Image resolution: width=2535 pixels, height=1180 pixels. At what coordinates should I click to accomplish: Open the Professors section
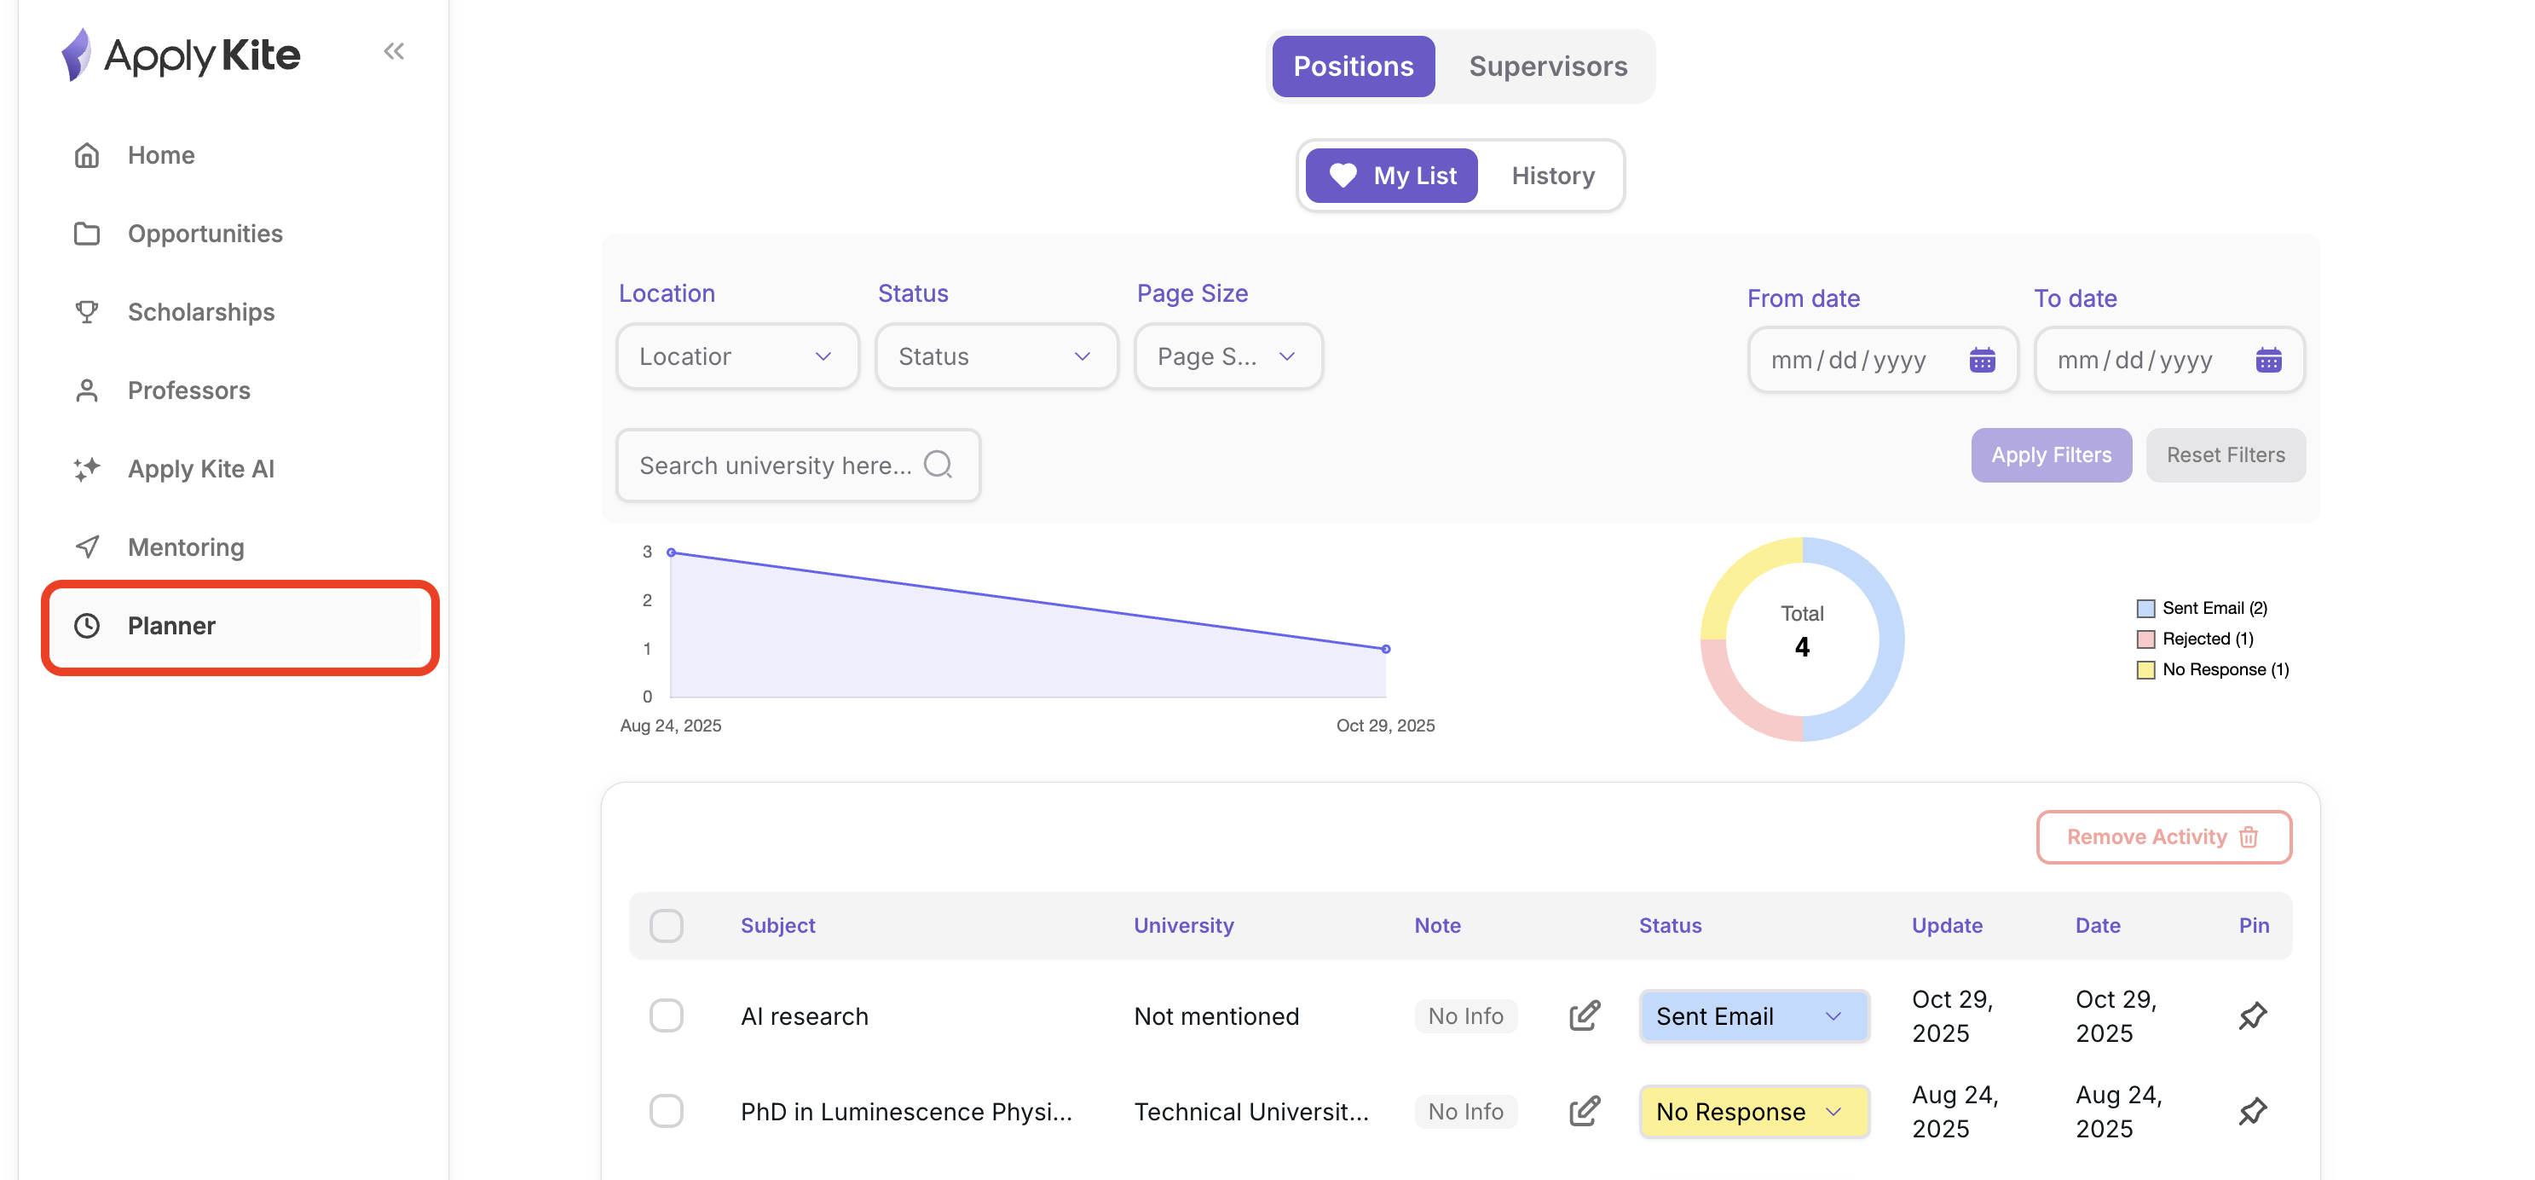[189, 390]
